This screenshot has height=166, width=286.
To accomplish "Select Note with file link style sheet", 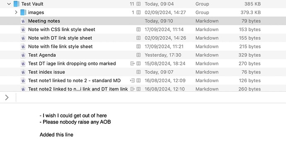I will pyautogui.click(x=60, y=47).
